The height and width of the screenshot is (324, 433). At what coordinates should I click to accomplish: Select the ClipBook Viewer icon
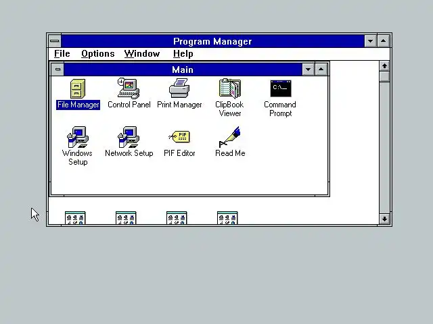230,88
